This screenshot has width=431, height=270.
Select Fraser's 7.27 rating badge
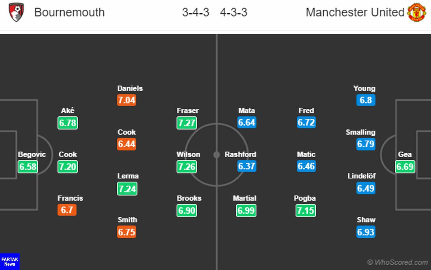187,122
